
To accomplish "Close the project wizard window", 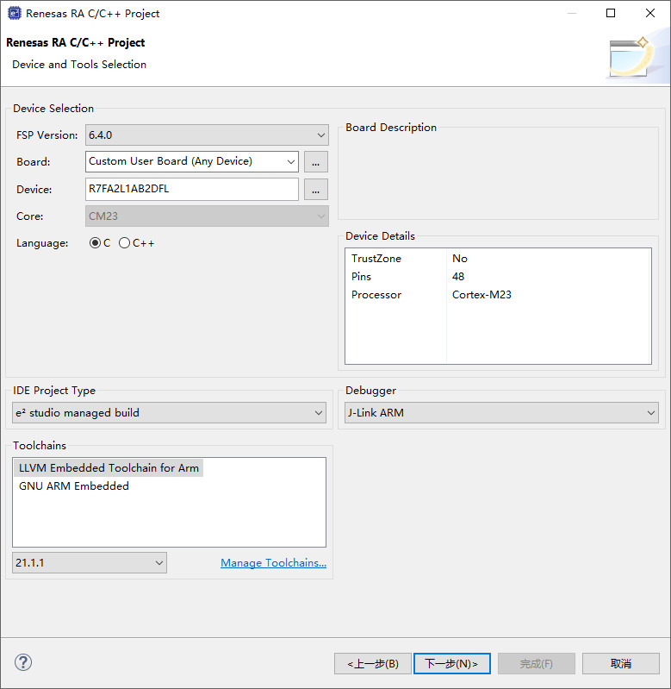I will click(x=650, y=13).
